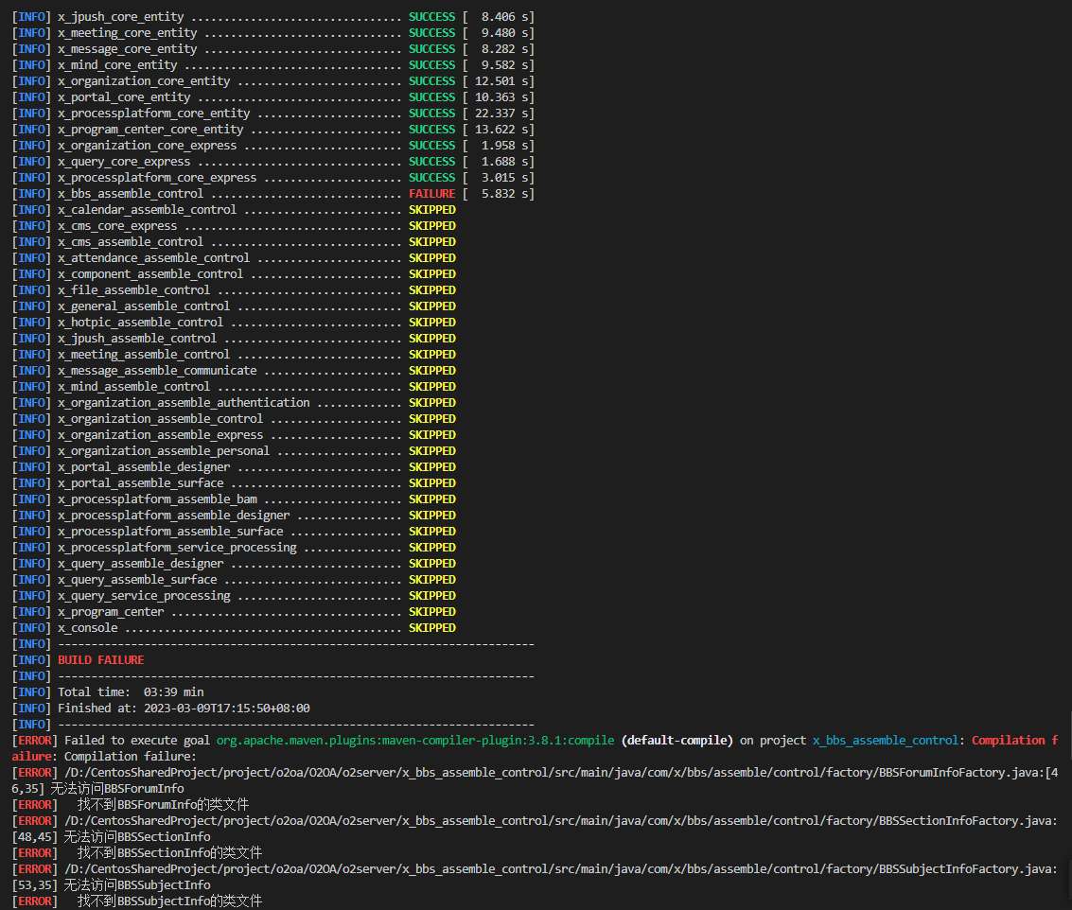Click the x_program_center module name

[111, 612]
